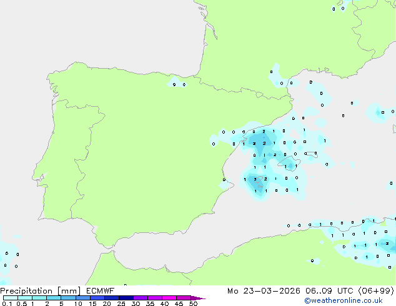The width and height of the screenshot is (396, 306).
Task: Click the "(06+99)" forecast offset text
Action: [x=376, y=291]
